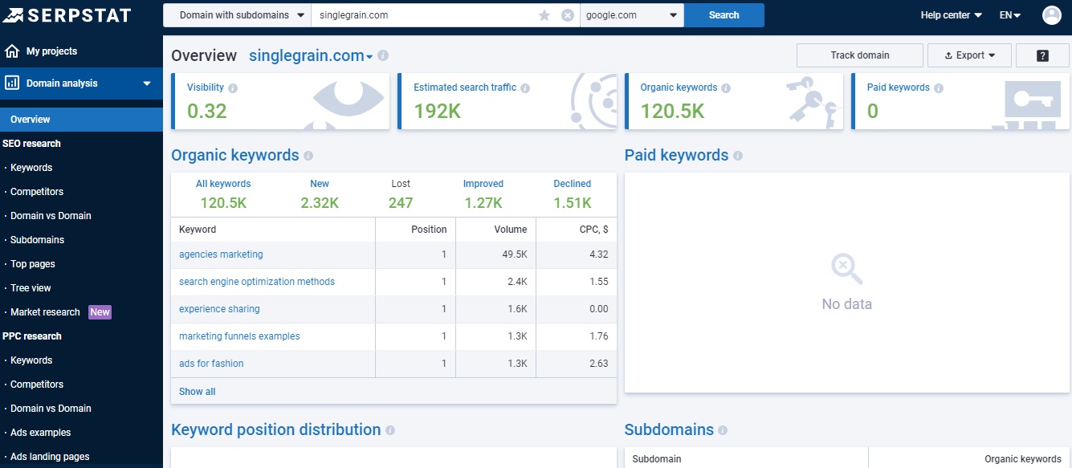The width and height of the screenshot is (1072, 468).
Task: Open Tree view in the sidebar
Action: click(32, 288)
